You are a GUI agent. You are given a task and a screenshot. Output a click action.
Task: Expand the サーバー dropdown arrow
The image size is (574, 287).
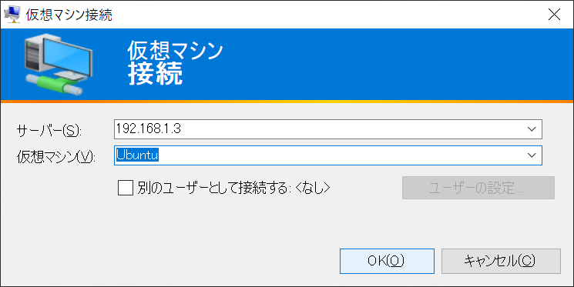(x=532, y=129)
